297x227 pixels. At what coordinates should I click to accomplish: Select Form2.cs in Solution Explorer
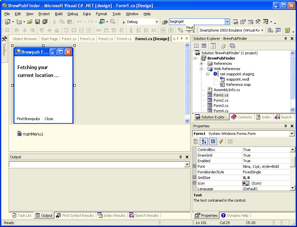coord(221,100)
